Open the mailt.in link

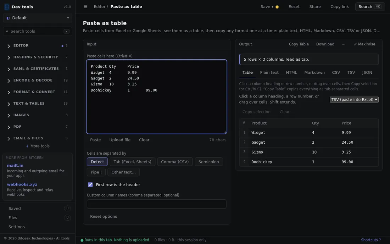(x=15, y=165)
